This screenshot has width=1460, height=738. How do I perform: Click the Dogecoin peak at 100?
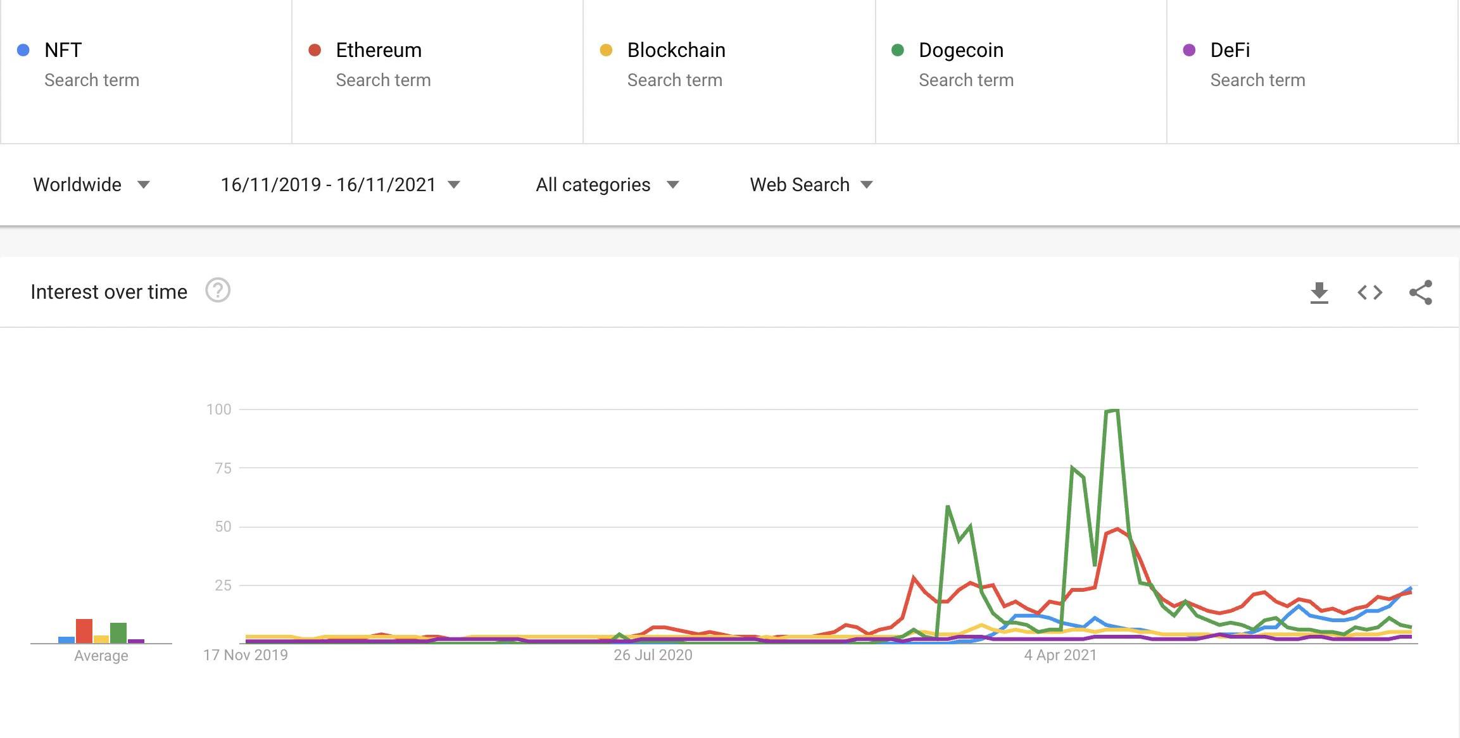[1112, 411]
